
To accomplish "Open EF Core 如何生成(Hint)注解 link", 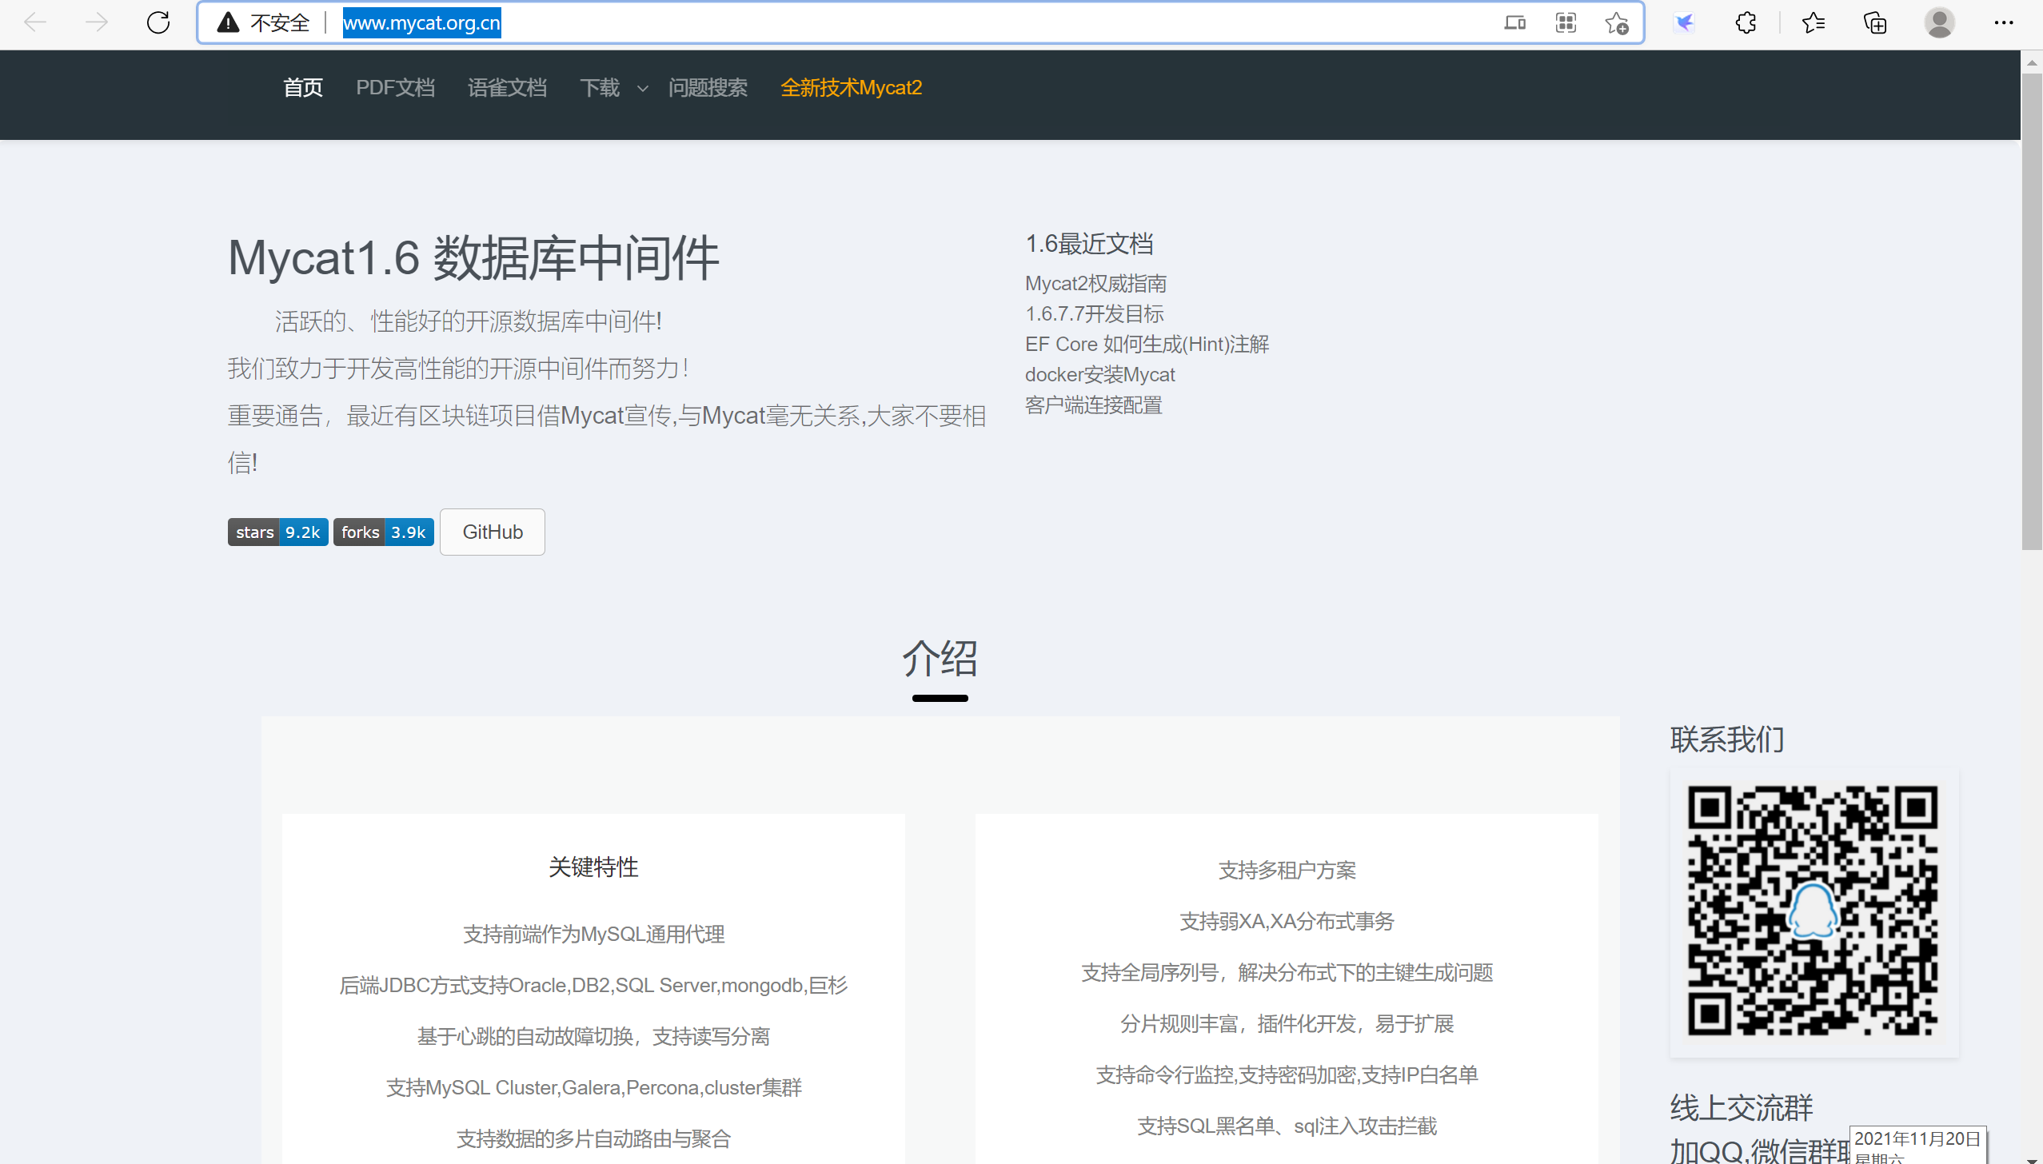I will click(x=1147, y=344).
